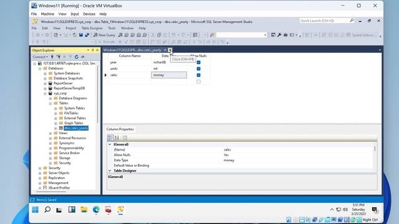Open the File menu in SSMS
This screenshot has width=399, height=224.
(x=34, y=28)
